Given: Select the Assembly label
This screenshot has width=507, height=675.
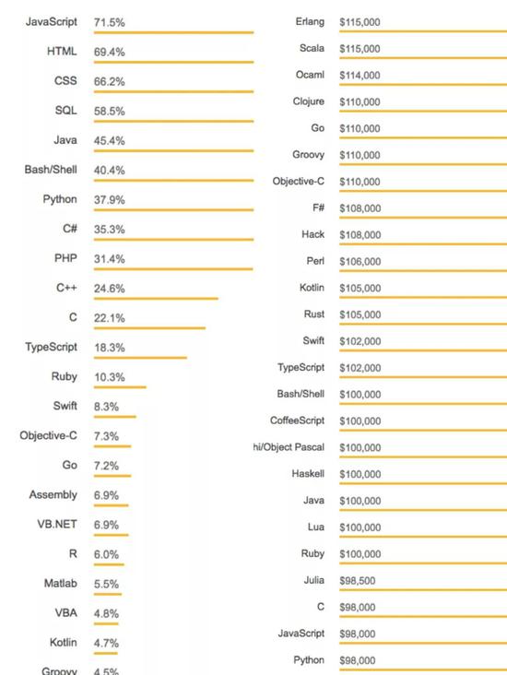Looking at the screenshot, I should pos(53,494).
